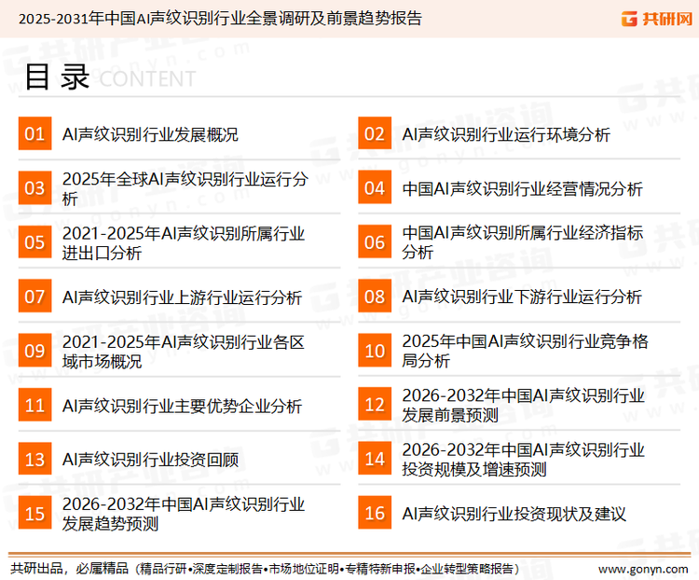Select chapter 2021-2025年AI声纹识别所属行业进出口分析

click(184, 243)
